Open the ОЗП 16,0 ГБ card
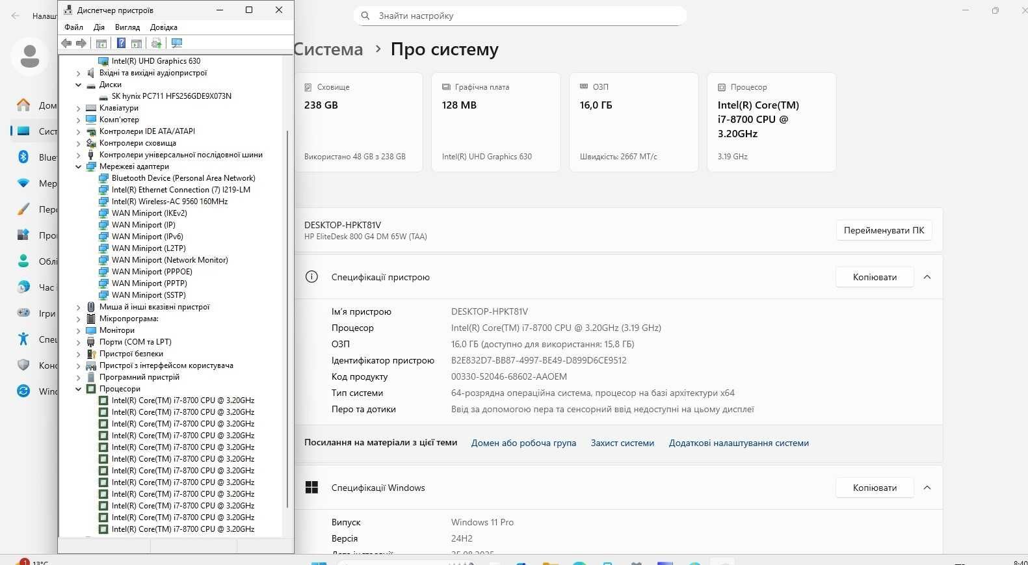1028x565 pixels. pos(633,122)
